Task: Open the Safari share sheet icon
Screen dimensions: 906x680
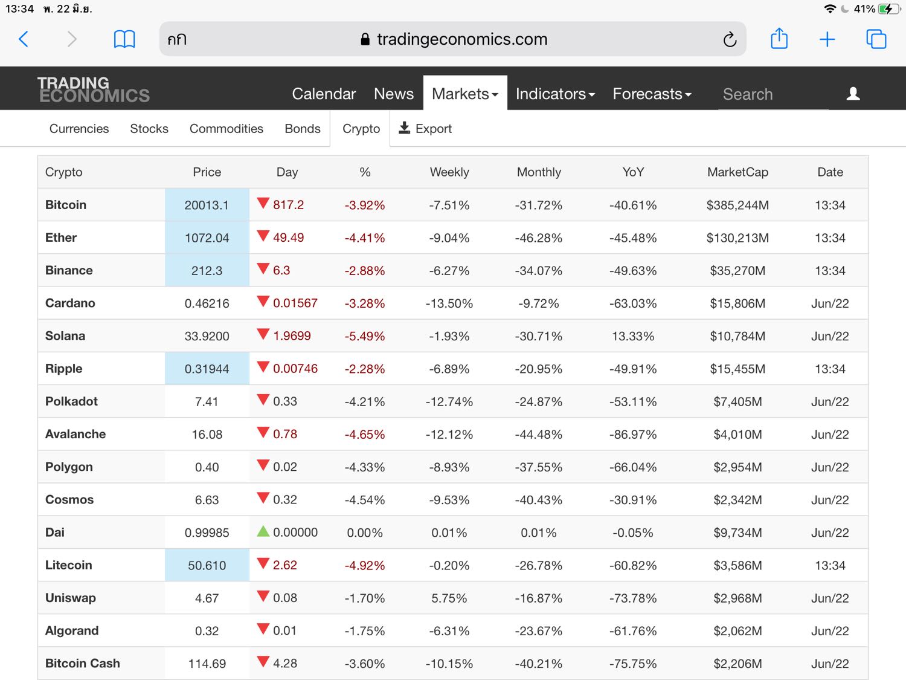Action: 779,38
